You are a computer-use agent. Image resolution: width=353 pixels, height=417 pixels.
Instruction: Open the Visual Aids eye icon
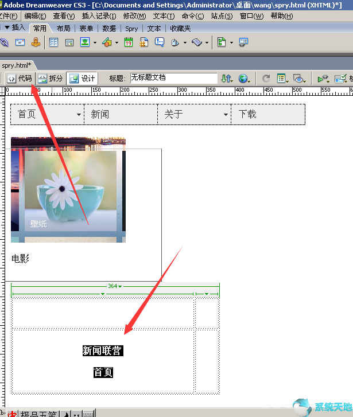[299, 79]
